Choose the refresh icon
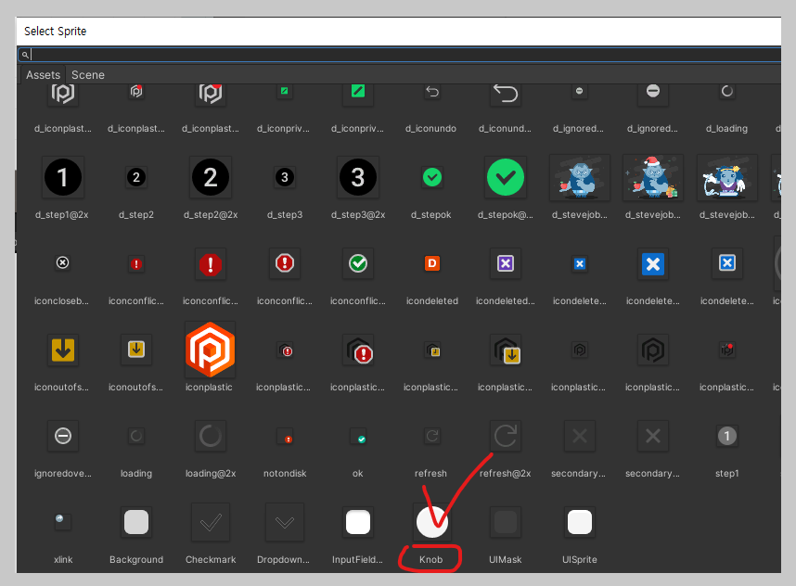 [432, 436]
